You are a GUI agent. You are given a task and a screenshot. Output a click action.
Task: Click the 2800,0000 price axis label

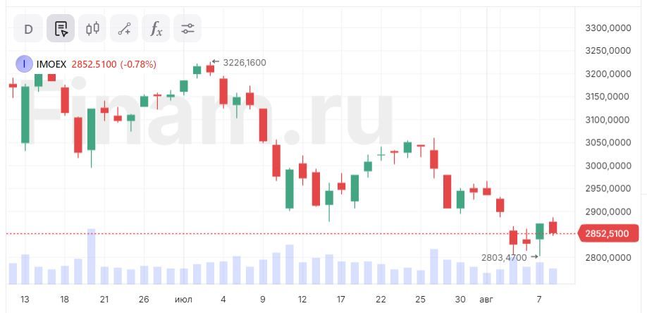click(608, 257)
